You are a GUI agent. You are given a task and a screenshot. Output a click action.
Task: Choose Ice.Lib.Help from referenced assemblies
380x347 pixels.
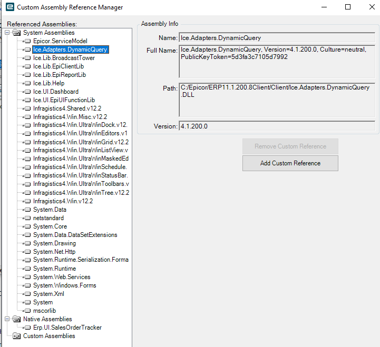(48, 83)
